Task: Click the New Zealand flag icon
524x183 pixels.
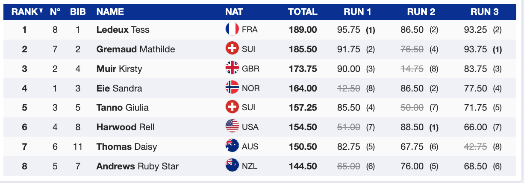Action: click(x=232, y=166)
